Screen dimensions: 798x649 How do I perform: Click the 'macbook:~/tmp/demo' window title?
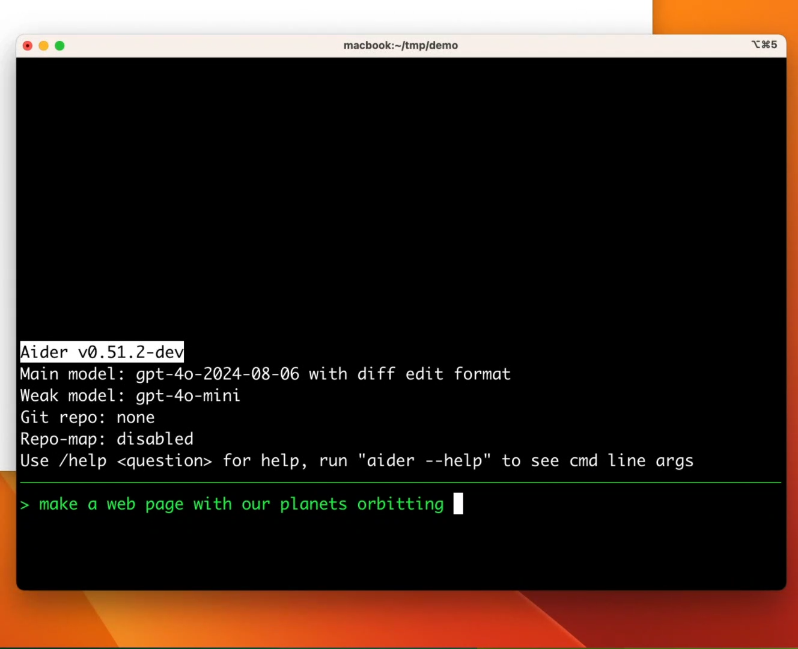click(400, 45)
